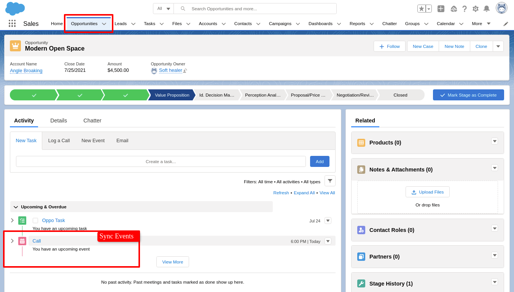Open the Contact Roles action dropdown

[x=495, y=228]
